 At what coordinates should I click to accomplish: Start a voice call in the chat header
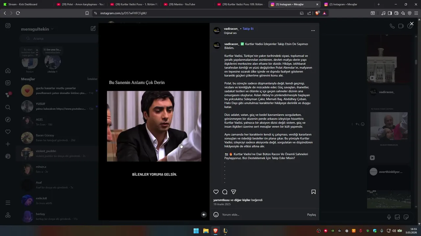click(392, 26)
